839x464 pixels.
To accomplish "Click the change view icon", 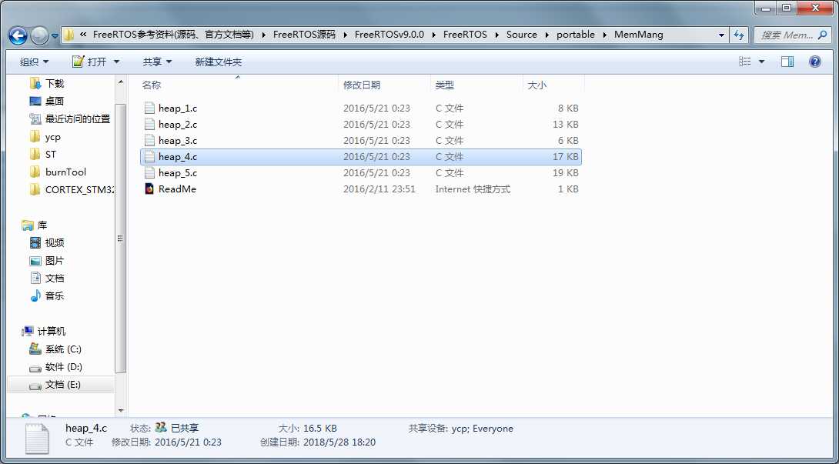I will pyautogui.click(x=745, y=62).
